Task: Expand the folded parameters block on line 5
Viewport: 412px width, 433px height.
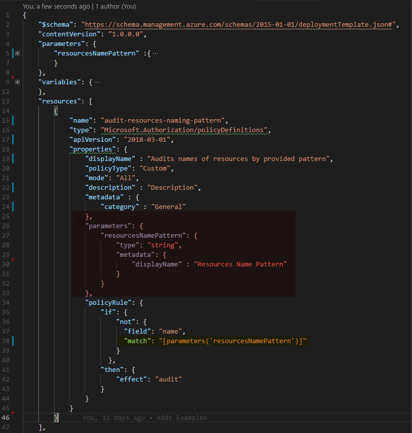Action: tap(17, 53)
